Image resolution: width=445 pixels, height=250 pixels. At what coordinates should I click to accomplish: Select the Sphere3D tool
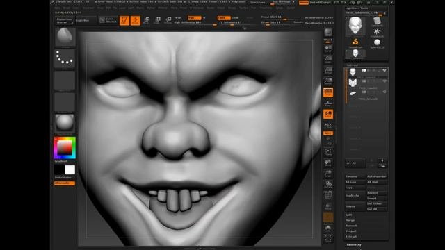tap(377, 43)
